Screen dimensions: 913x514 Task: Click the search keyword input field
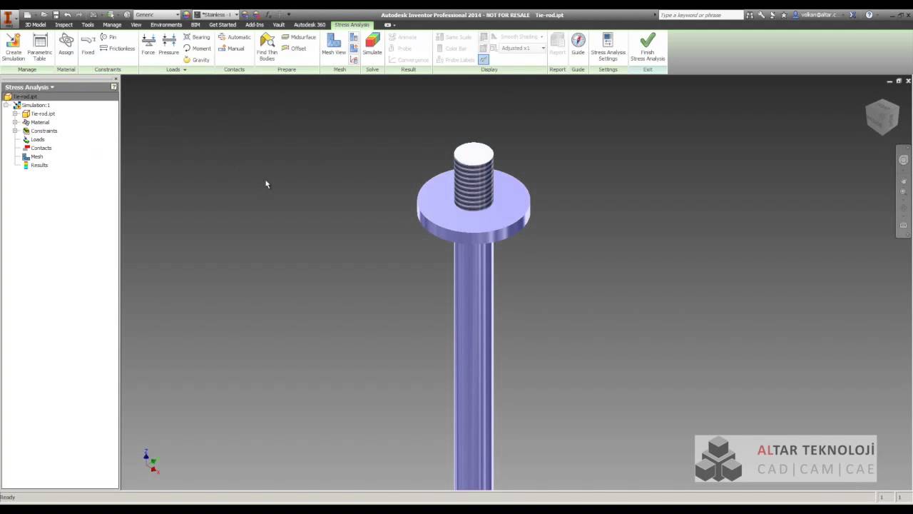(x=700, y=14)
